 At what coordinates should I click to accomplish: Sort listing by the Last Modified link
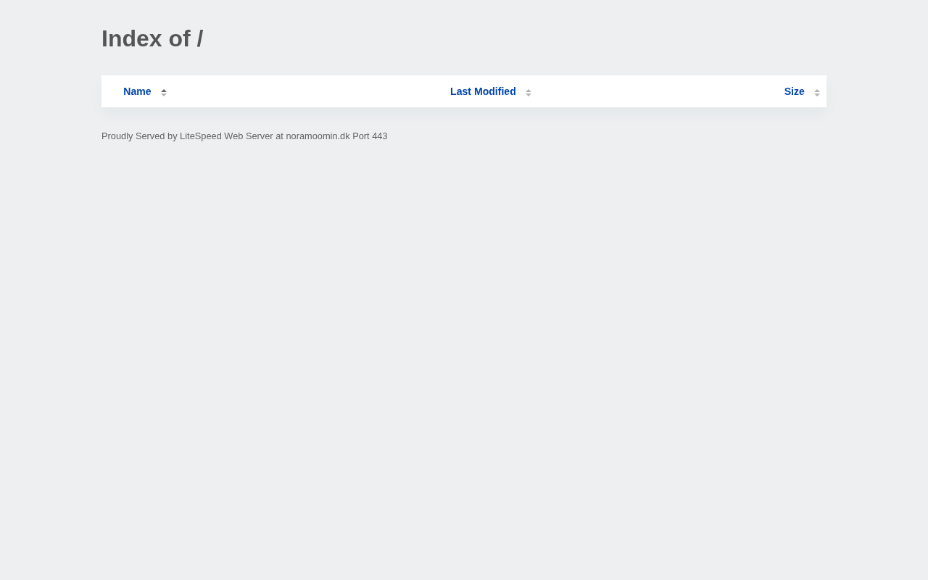coord(483,91)
